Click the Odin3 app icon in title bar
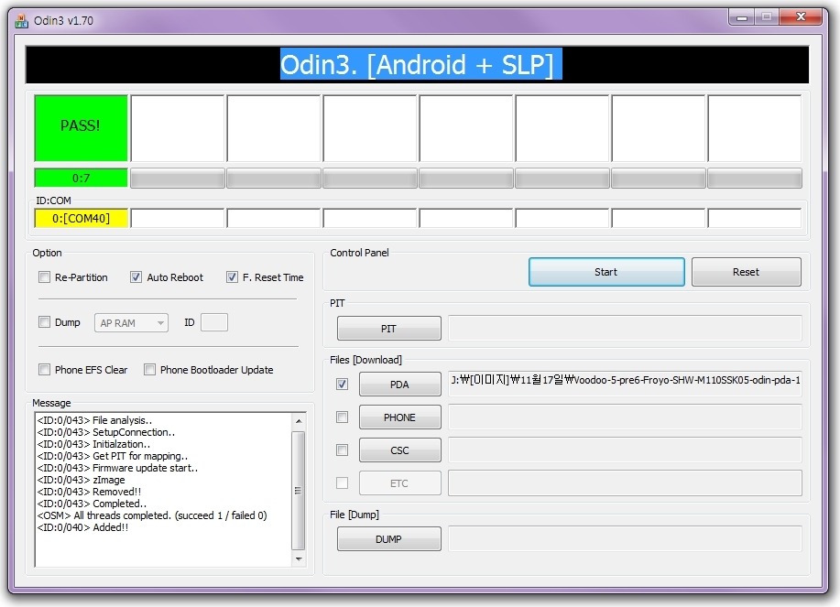 [x=21, y=21]
